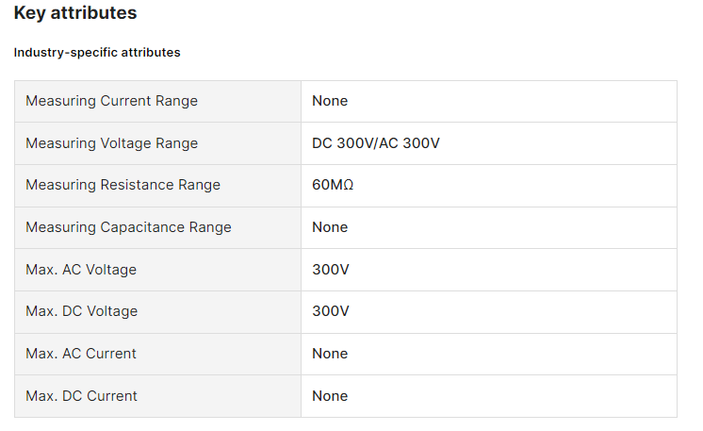The width and height of the screenshot is (703, 431).
Task: Select the Measuring Capacitance Range label
Action: (x=128, y=227)
